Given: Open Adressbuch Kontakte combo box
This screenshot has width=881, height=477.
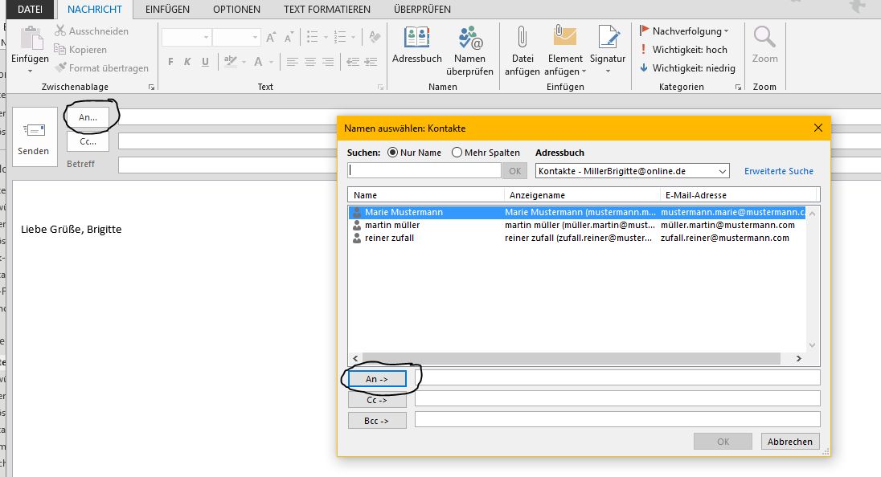Looking at the screenshot, I should coord(632,171).
